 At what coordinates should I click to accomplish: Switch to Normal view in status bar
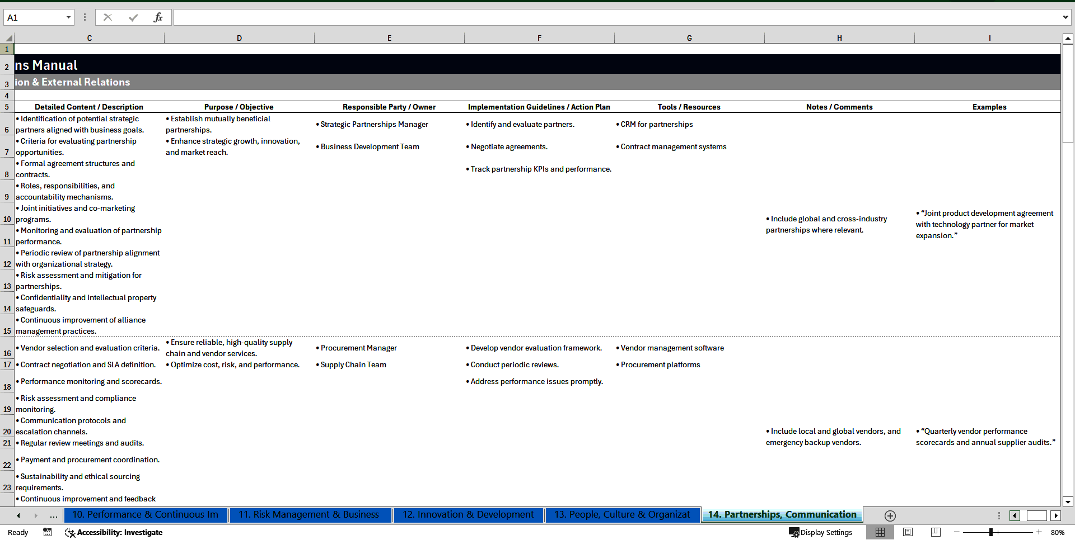(880, 532)
